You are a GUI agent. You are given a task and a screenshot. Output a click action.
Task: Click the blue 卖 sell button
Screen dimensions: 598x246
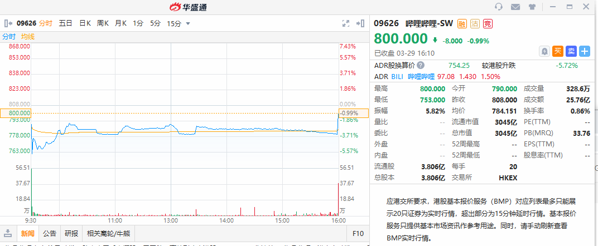[571, 51]
